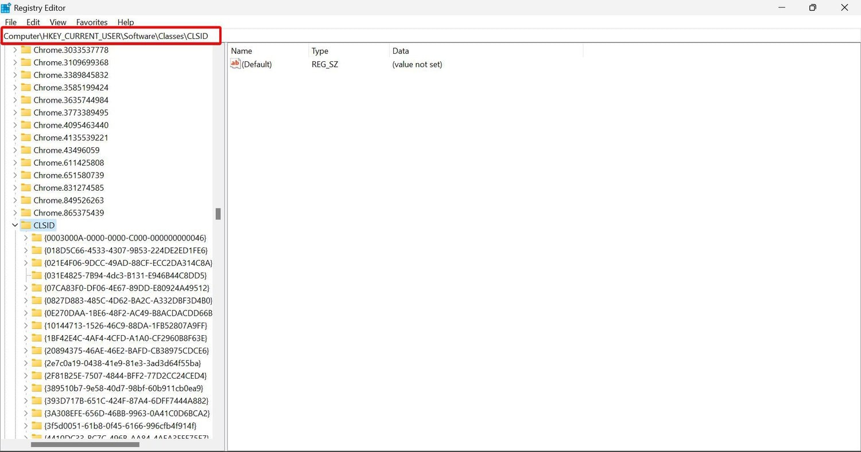Click folder icon next to Chrome.865375439
Viewport: 861px width, 452px height.
[26, 213]
